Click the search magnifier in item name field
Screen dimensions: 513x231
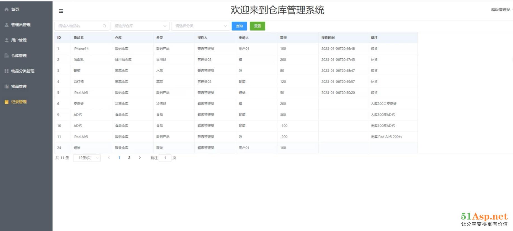click(104, 26)
